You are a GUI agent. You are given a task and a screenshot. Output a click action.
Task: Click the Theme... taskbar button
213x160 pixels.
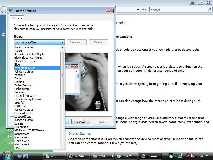[x=150, y=156]
